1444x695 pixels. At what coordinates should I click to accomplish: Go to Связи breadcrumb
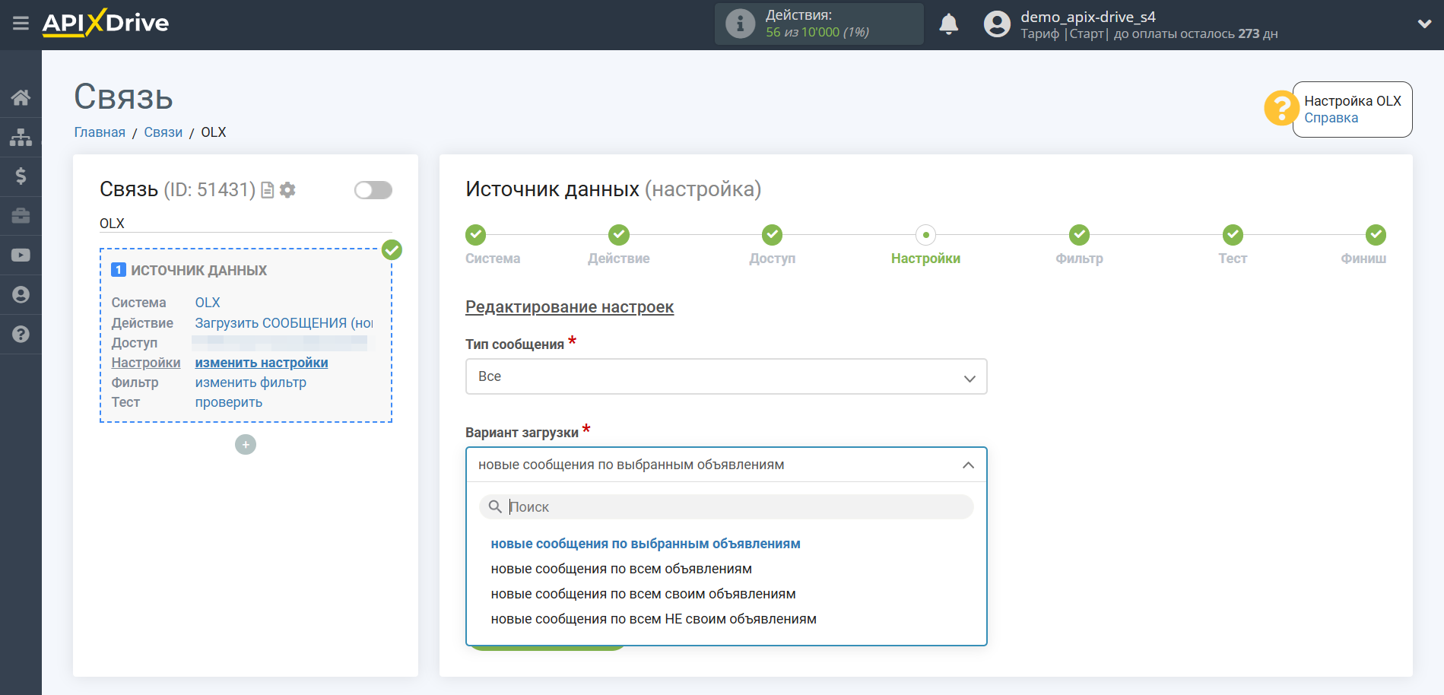tap(163, 132)
